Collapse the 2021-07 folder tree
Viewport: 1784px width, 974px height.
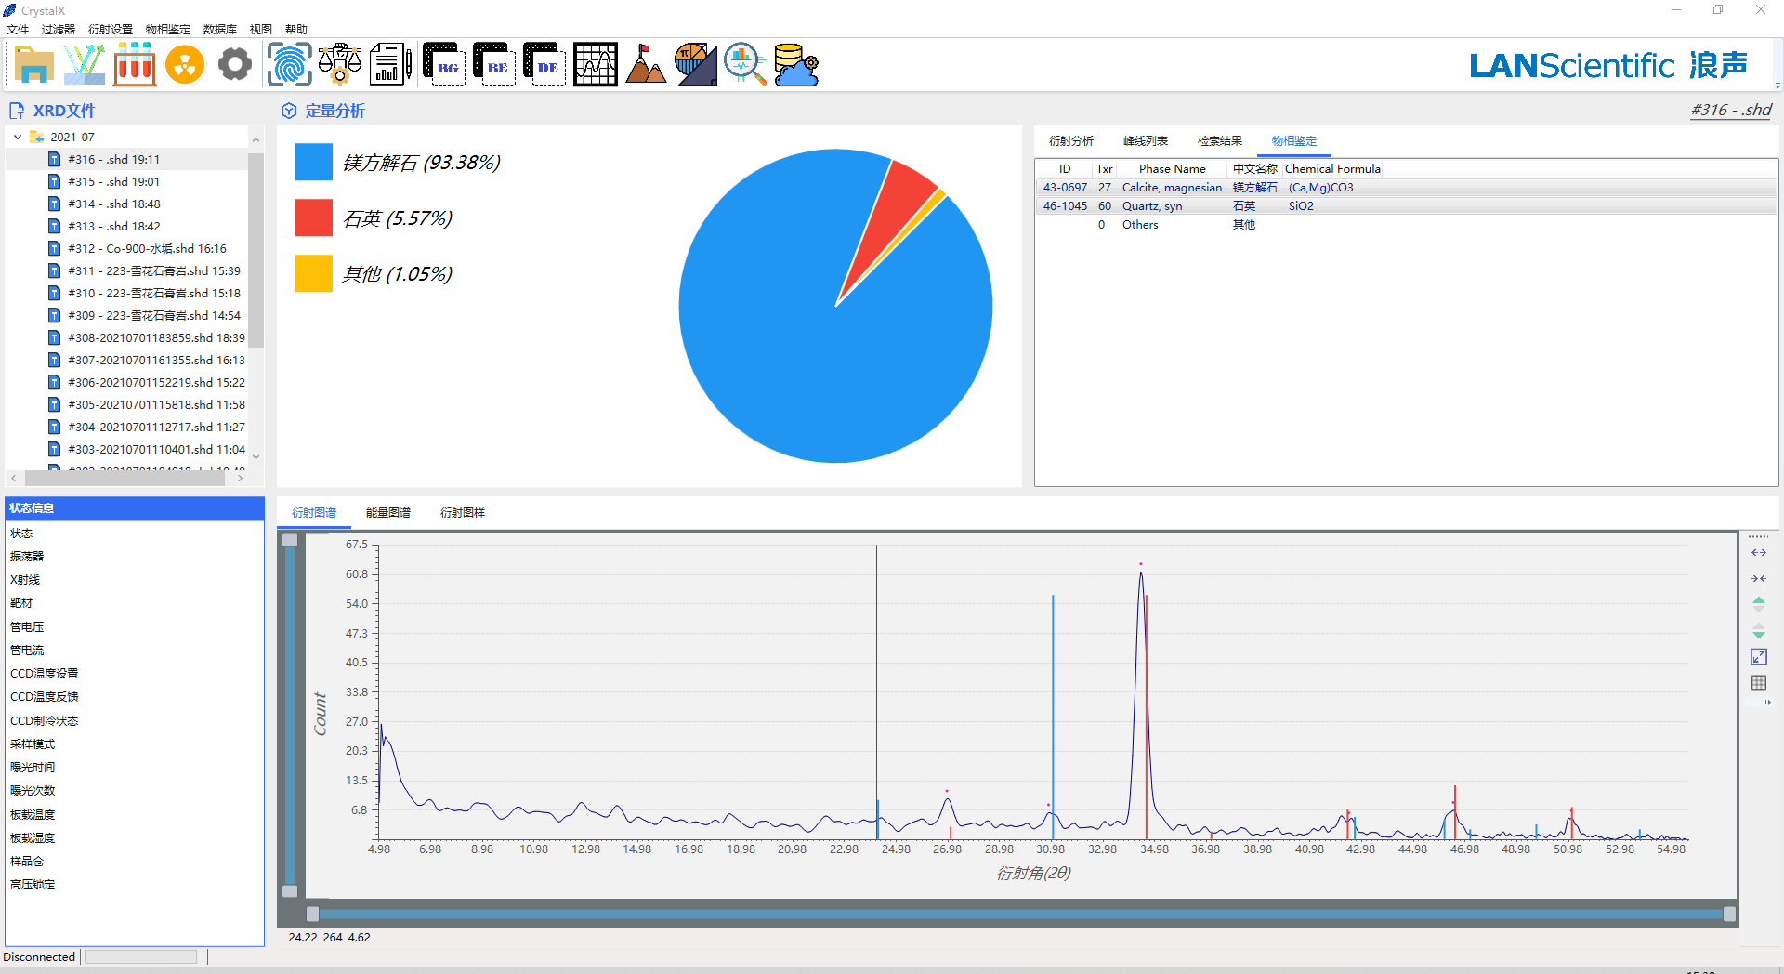click(18, 137)
